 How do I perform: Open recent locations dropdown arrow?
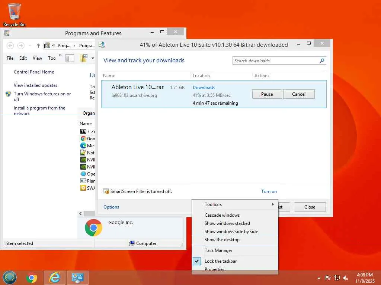[30, 46]
